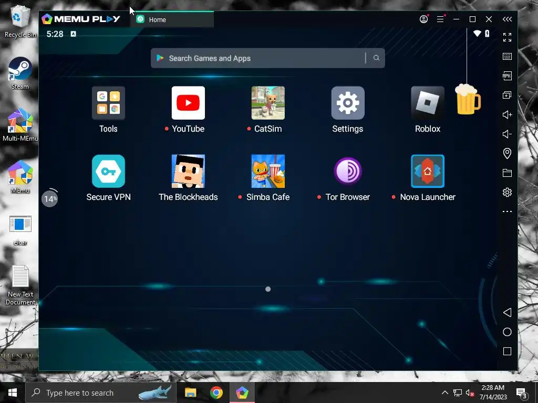Open Simba Cafe game
Viewport: 538px width, 403px height.
click(268, 171)
